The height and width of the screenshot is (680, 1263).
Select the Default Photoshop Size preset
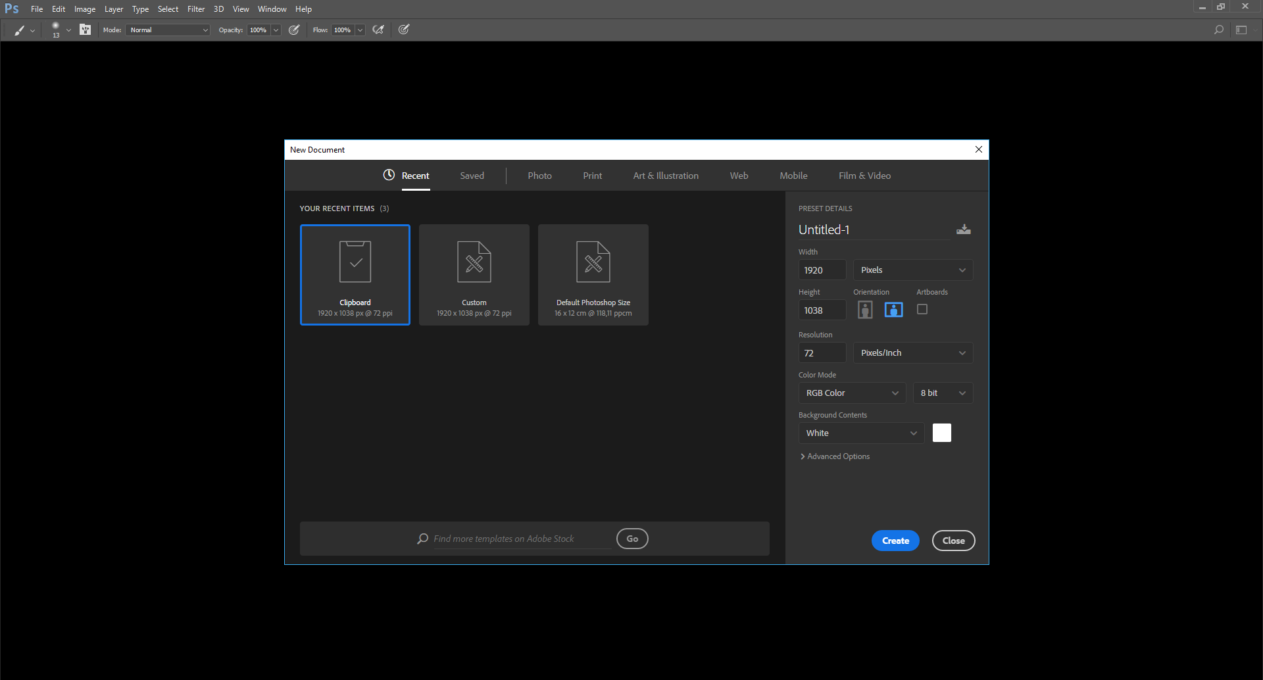tap(593, 275)
